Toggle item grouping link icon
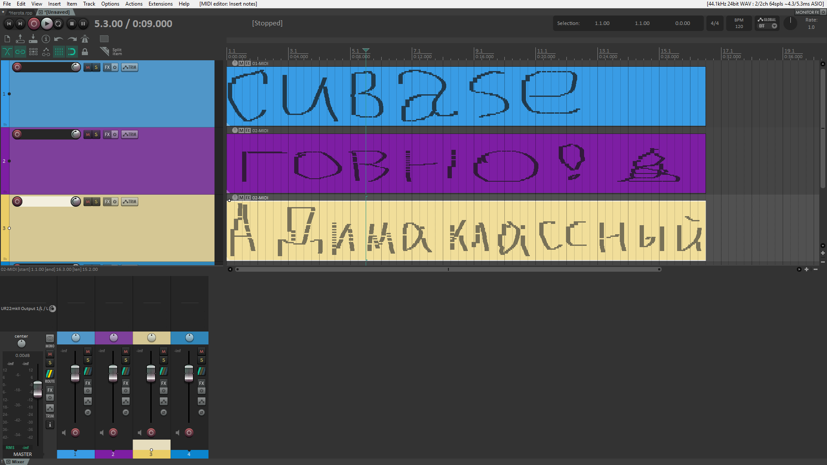This screenshot has height=465, width=827. click(20, 52)
